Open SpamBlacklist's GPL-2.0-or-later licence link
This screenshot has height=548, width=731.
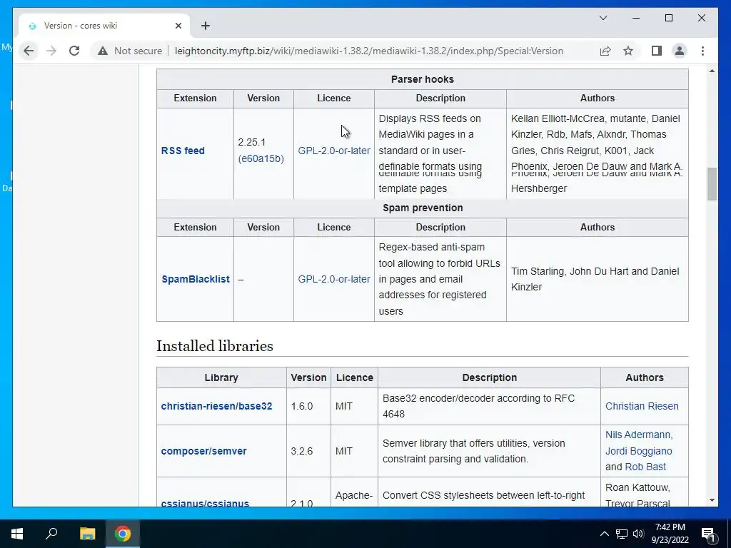[x=334, y=279]
